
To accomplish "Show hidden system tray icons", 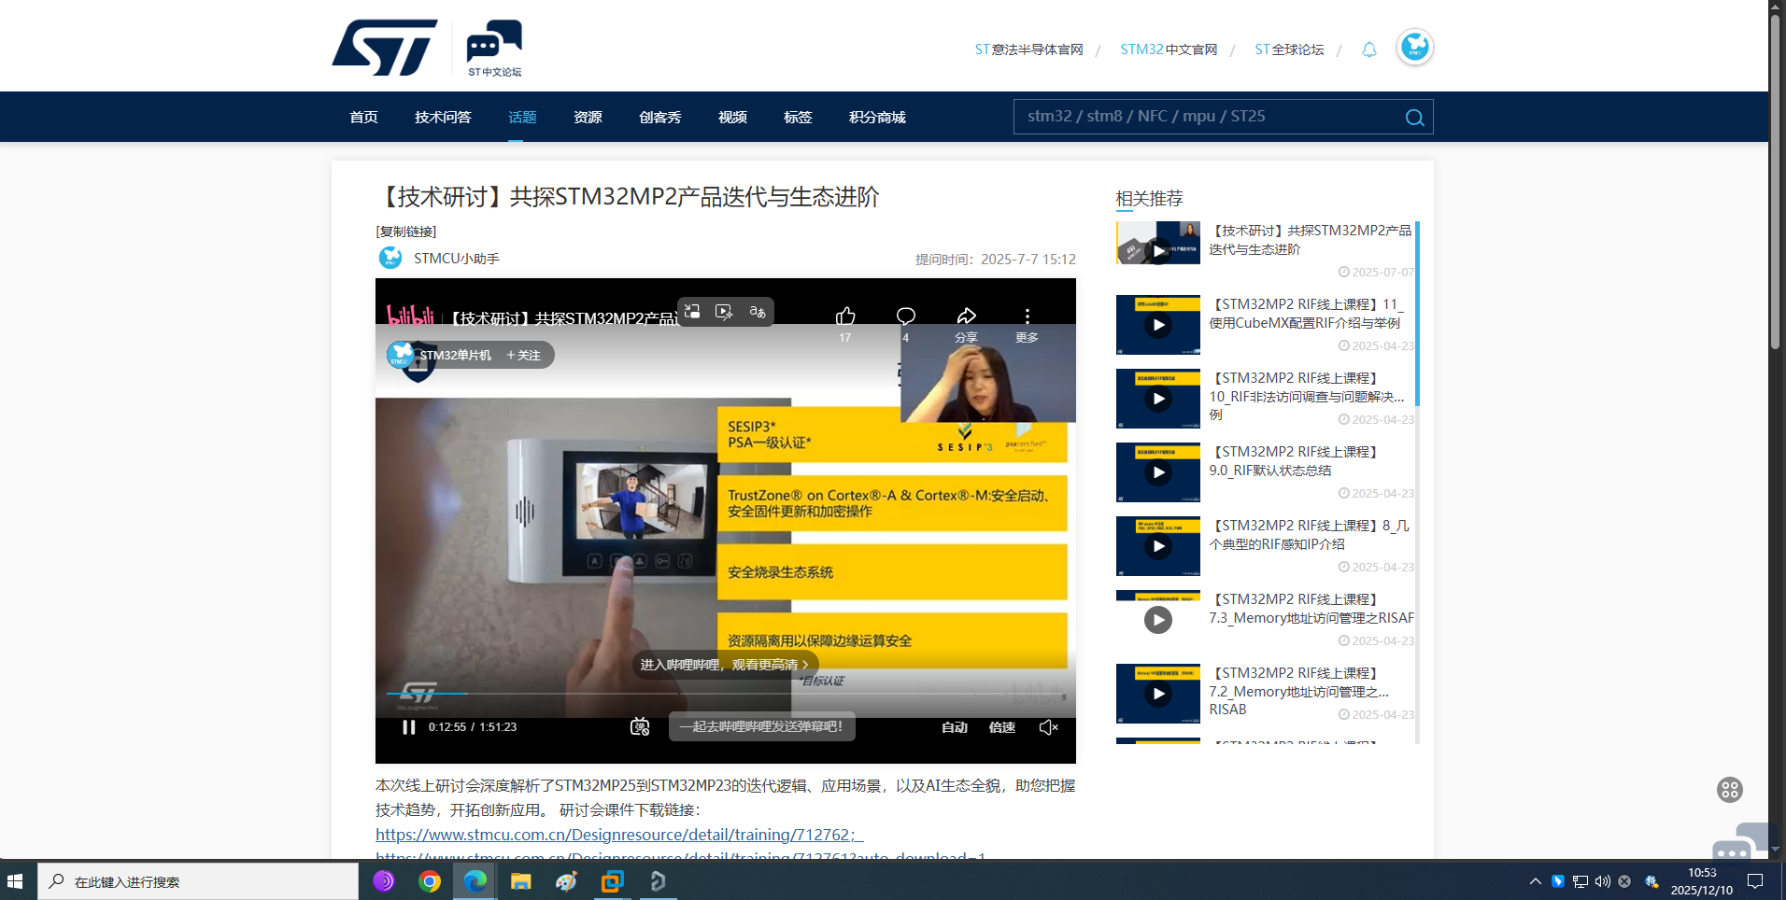I will (x=1536, y=881).
